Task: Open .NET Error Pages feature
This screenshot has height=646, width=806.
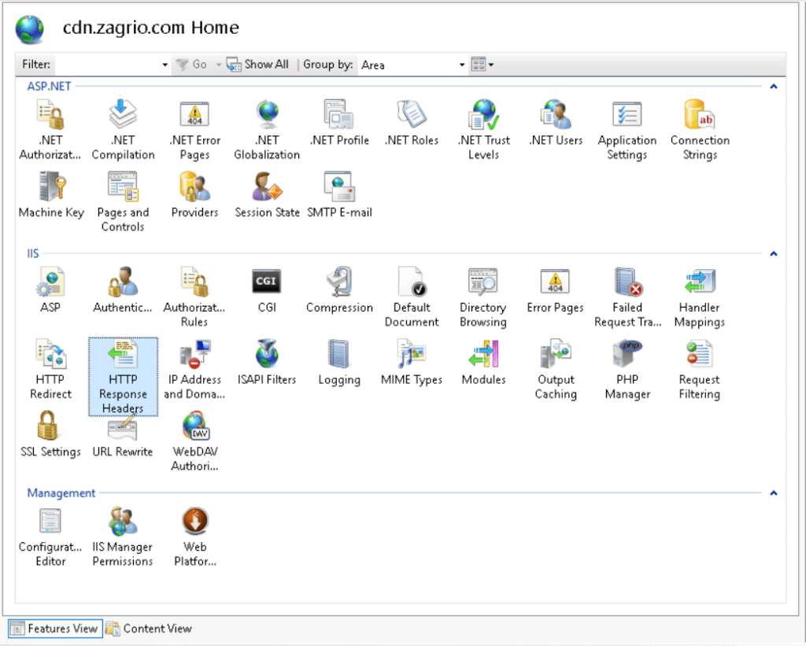Action: [x=195, y=130]
